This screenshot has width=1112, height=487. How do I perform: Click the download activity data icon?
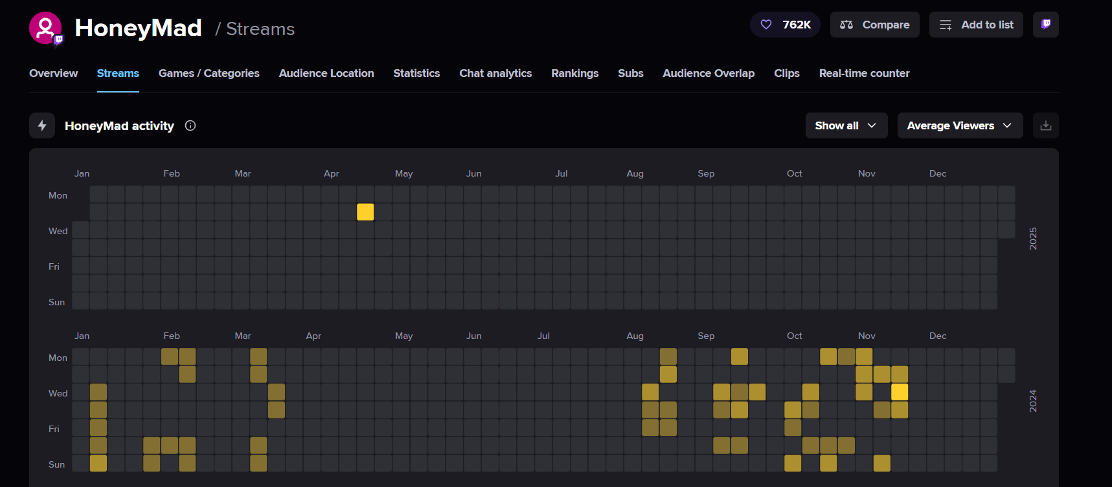(x=1045, y=125)
